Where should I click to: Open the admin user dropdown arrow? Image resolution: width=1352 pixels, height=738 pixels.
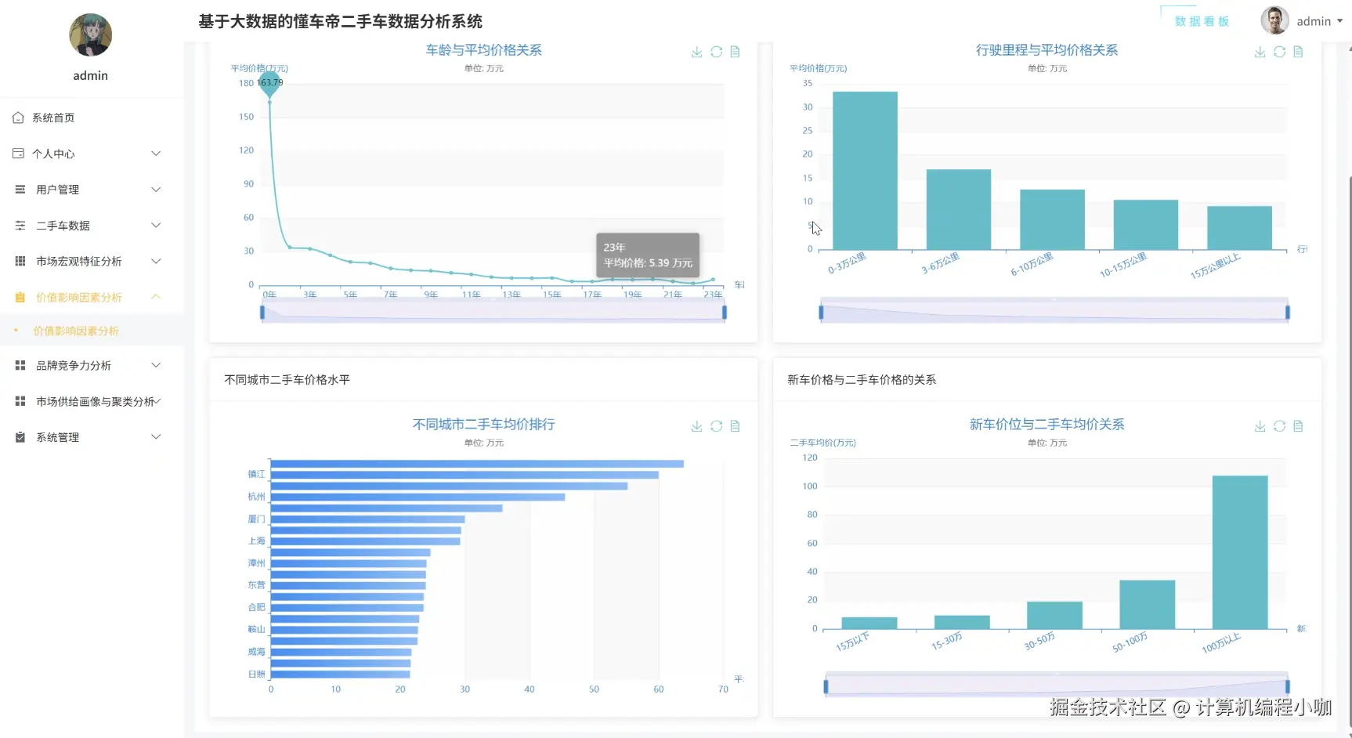pyautogui.click(x=1339, y=21)
